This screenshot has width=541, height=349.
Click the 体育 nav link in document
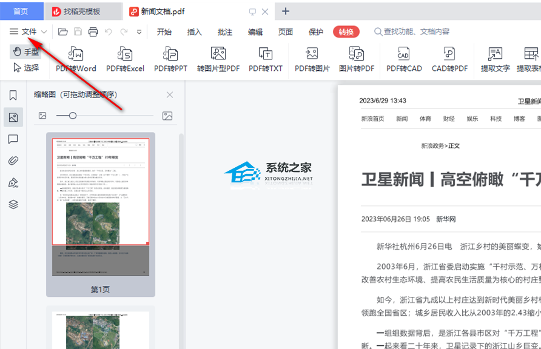[425, 119]
